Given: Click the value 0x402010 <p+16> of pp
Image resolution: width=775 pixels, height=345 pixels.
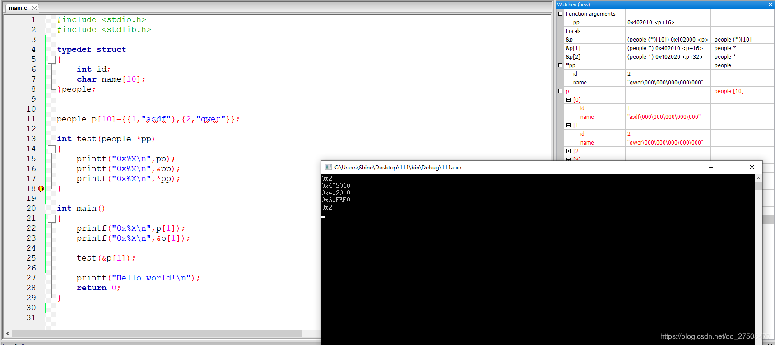Looking at the screenshot, I should [x=651, y=23].
